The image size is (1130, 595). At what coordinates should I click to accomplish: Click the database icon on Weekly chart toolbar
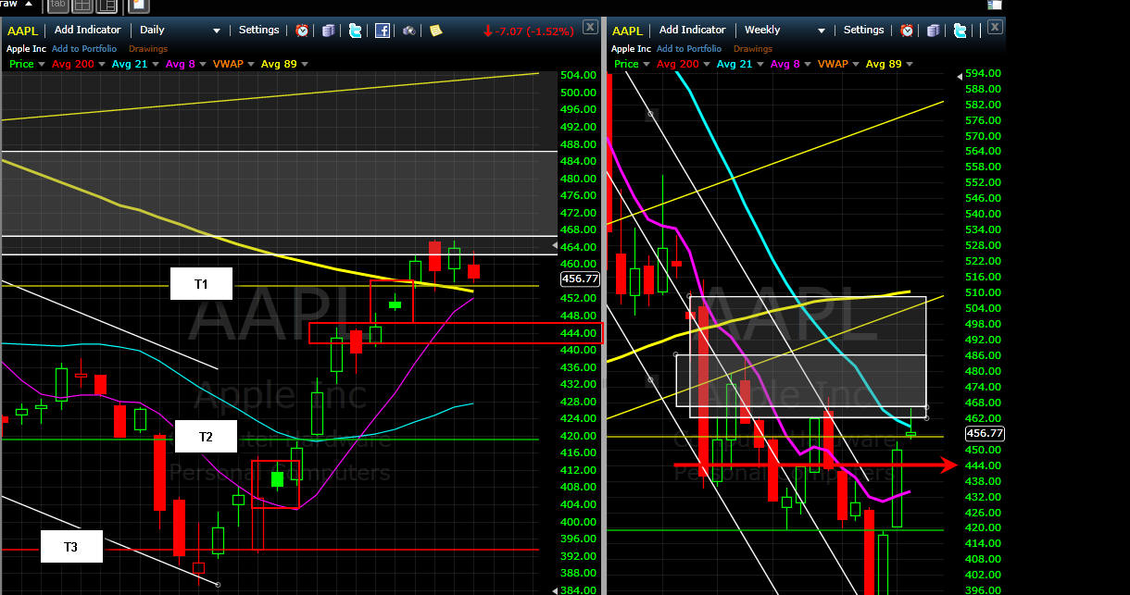[934, 31]
